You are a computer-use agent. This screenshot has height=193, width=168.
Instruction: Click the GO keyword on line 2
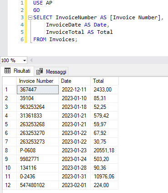point(36,10)
